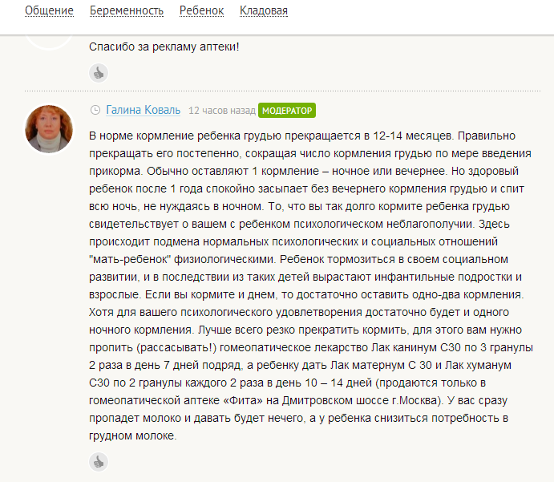Open the Общение section
Viewport: 554px width, 482px height.
tap(49, 11)
